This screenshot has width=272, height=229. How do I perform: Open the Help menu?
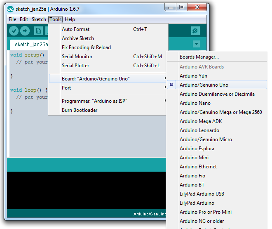(70, 19)
